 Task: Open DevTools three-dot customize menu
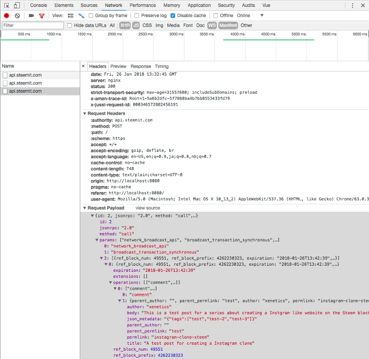pos(352,6)
